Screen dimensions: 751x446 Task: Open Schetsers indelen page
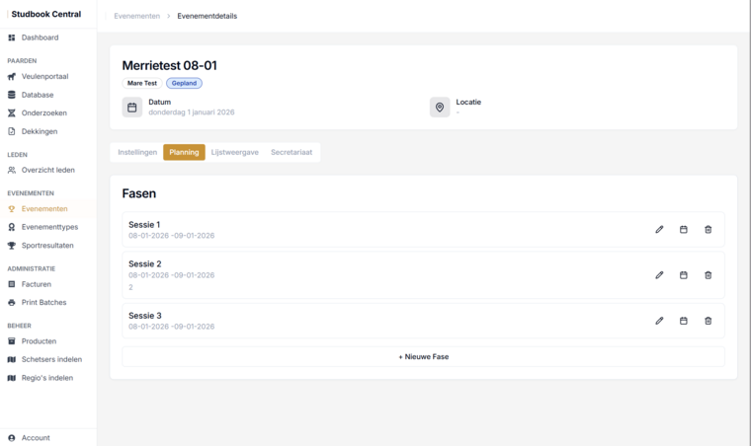[51, 359]
